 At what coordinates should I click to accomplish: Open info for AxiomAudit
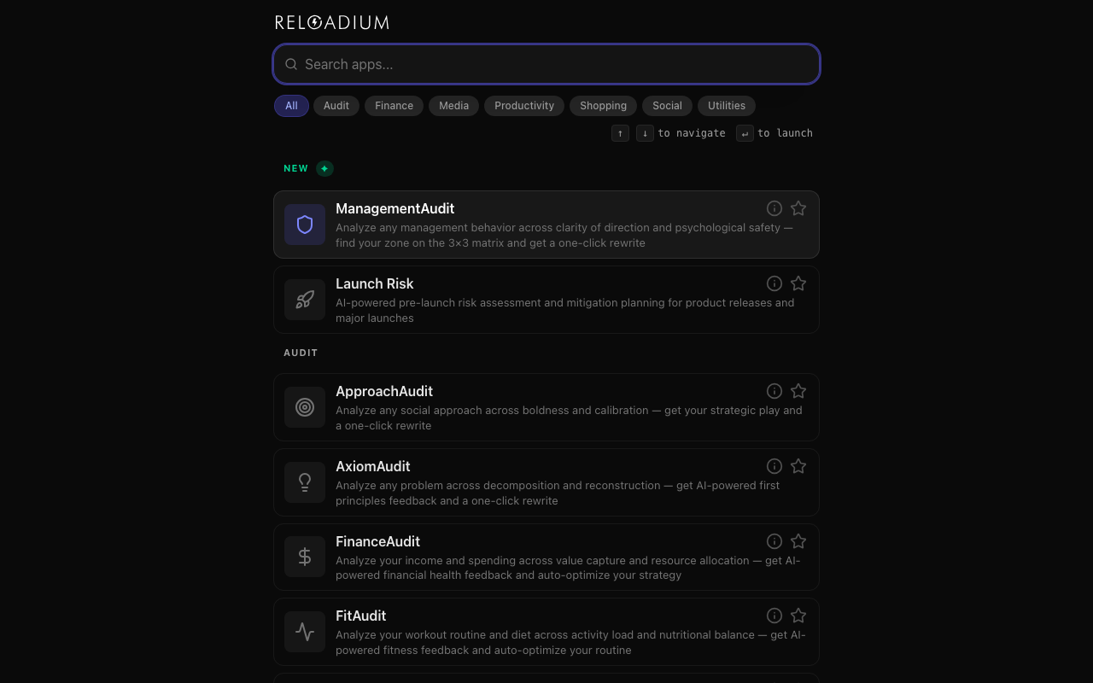[x=774, y=465]
